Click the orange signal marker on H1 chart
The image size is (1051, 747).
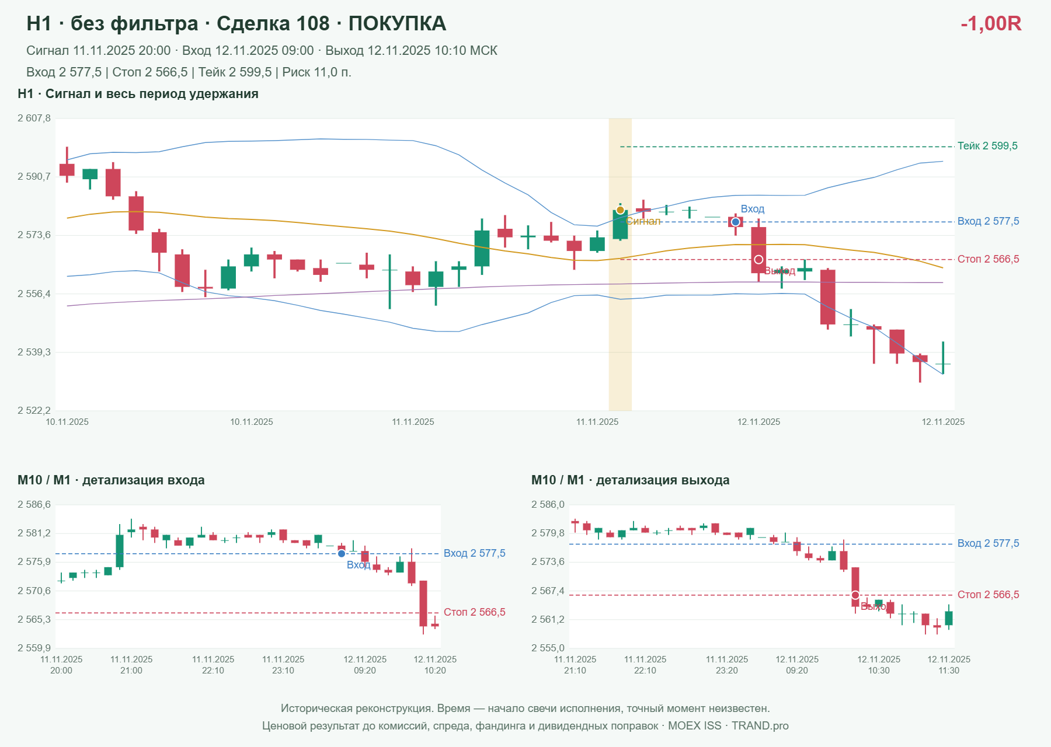620,210
